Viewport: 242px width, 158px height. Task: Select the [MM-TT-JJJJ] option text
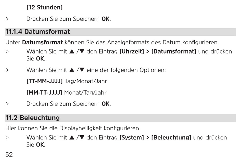pyautogui.click(x=44, y=93)
